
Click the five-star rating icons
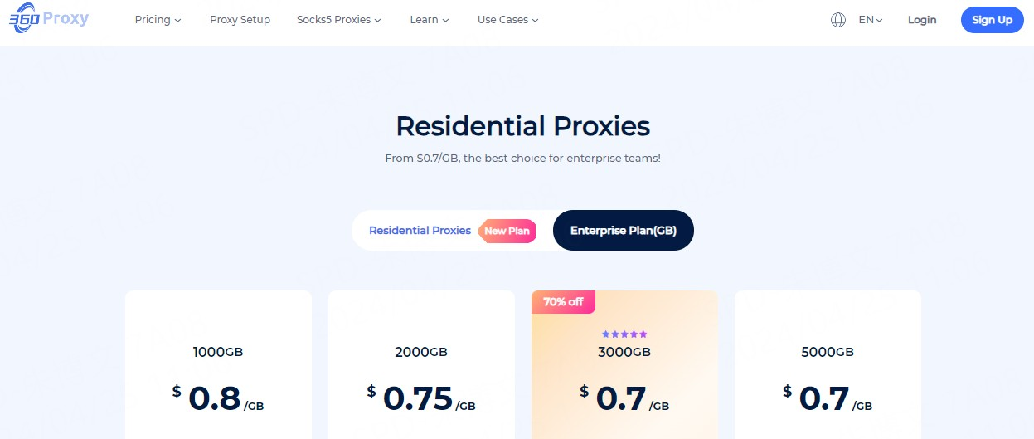pyautogui.click(x=624, y=334)
